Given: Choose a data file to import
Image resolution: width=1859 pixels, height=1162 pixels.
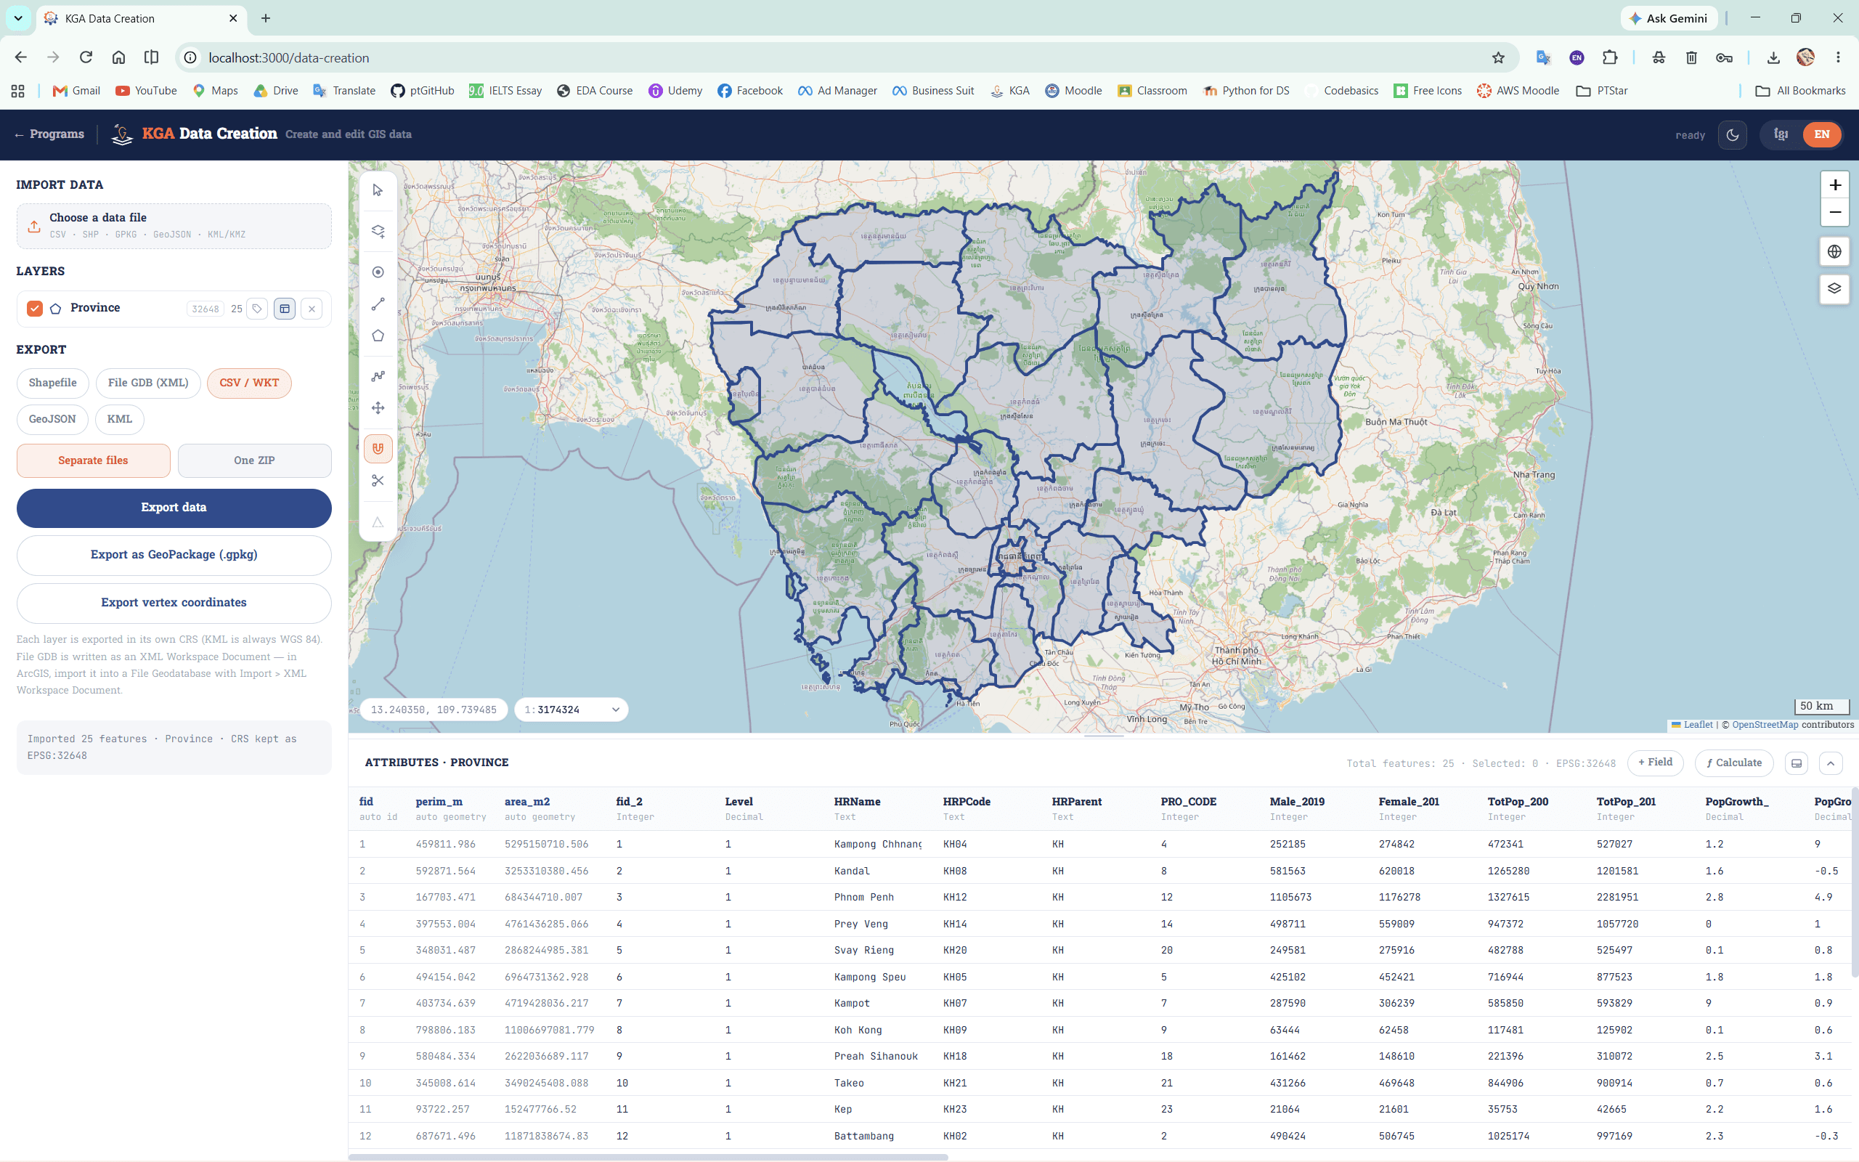Looking at the screenshot, I should pyautogui.click(x=174, y=226).
